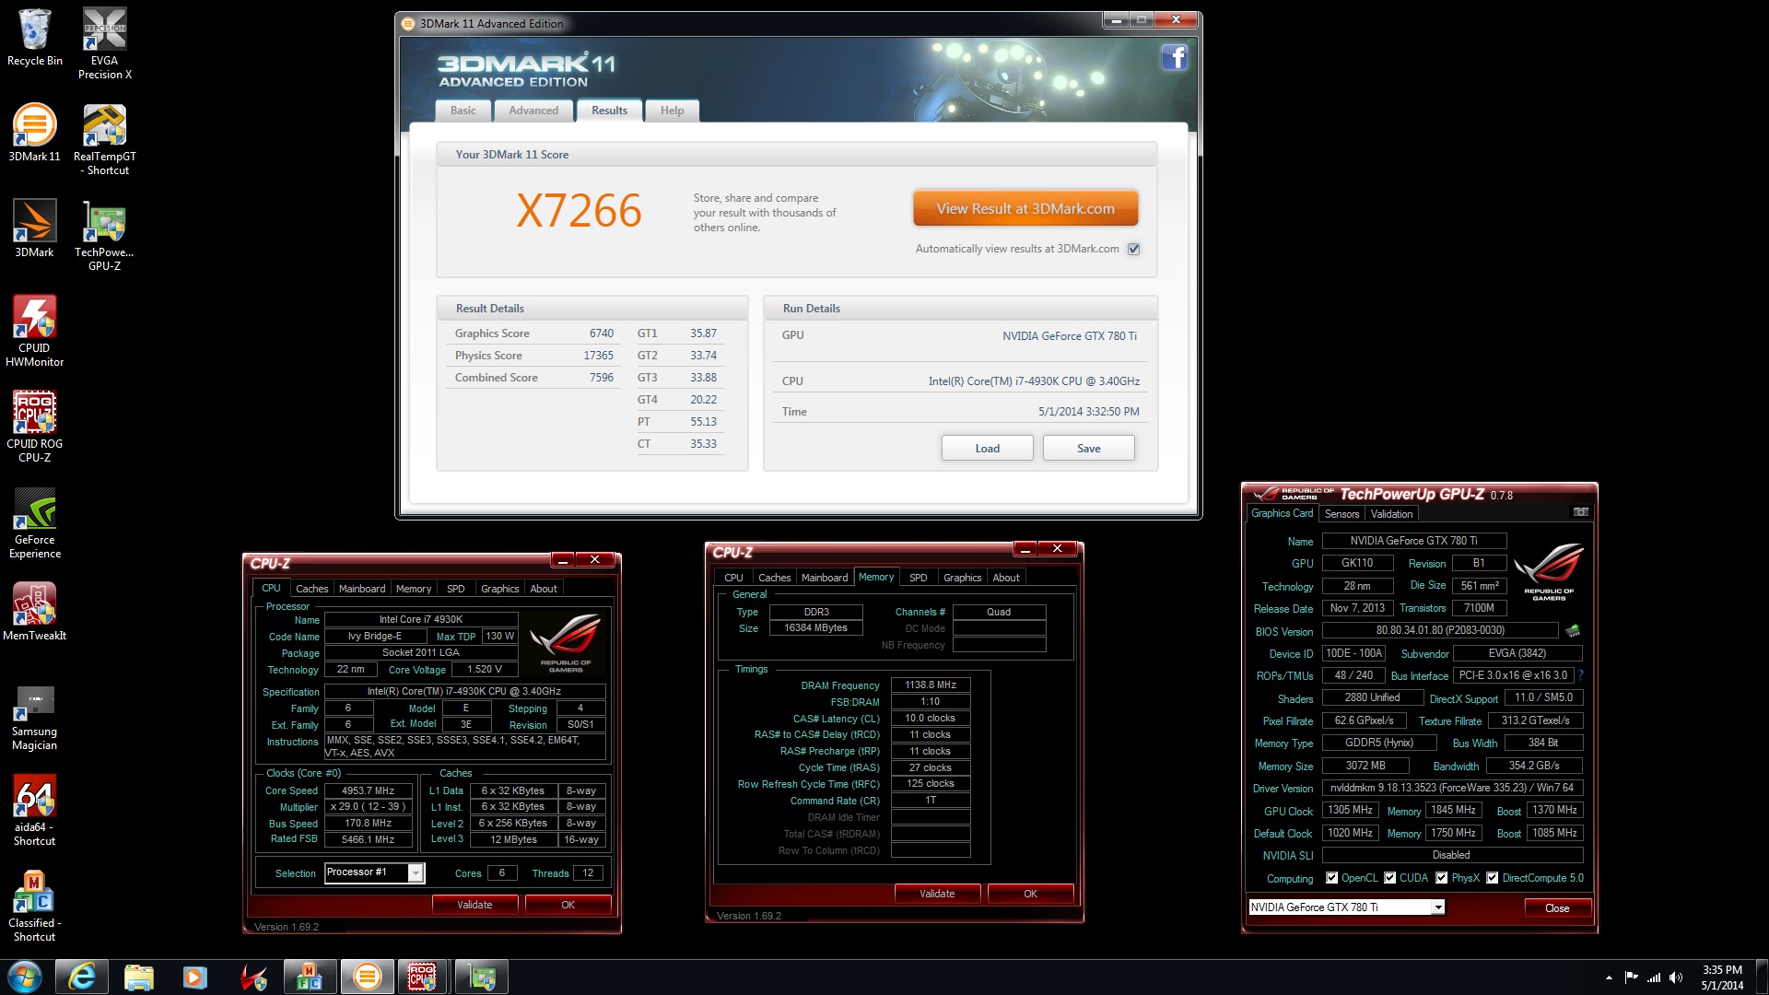
Task: Click Core Speed value 4953.7 MHz
Action: [368, 790]
